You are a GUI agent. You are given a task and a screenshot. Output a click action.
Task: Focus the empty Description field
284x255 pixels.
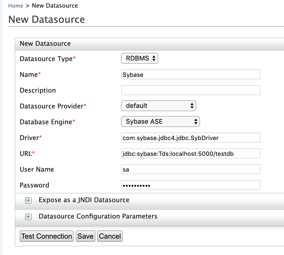(191, 90)
